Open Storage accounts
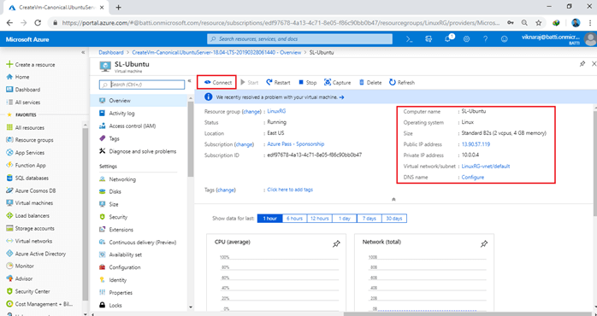This screenshot has width=597, height=316. click(x=30, y=229)
